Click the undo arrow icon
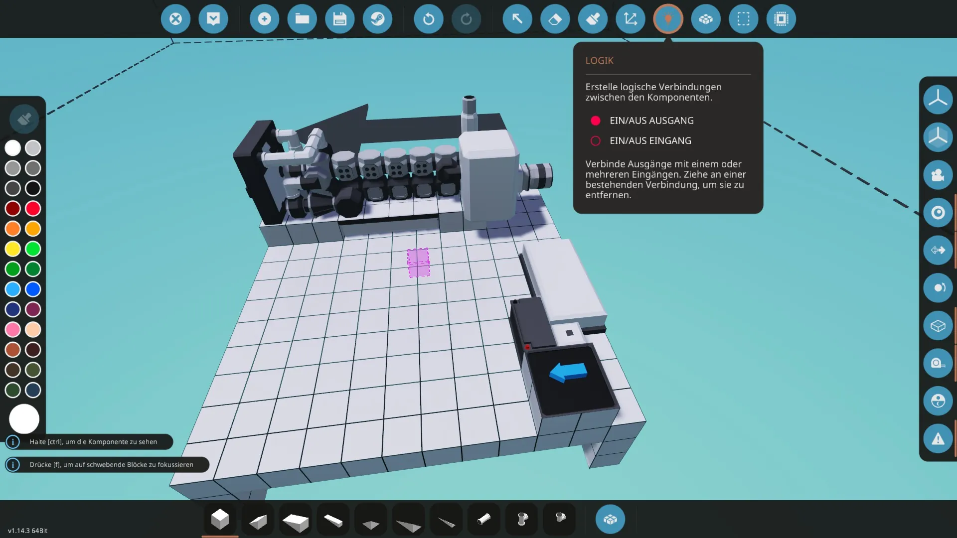 (428, 19)
